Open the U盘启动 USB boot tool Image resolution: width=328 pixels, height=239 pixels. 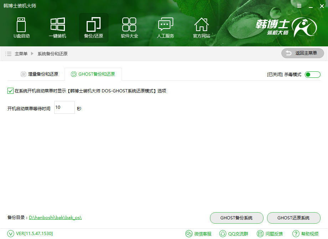(x=21, y=27)
